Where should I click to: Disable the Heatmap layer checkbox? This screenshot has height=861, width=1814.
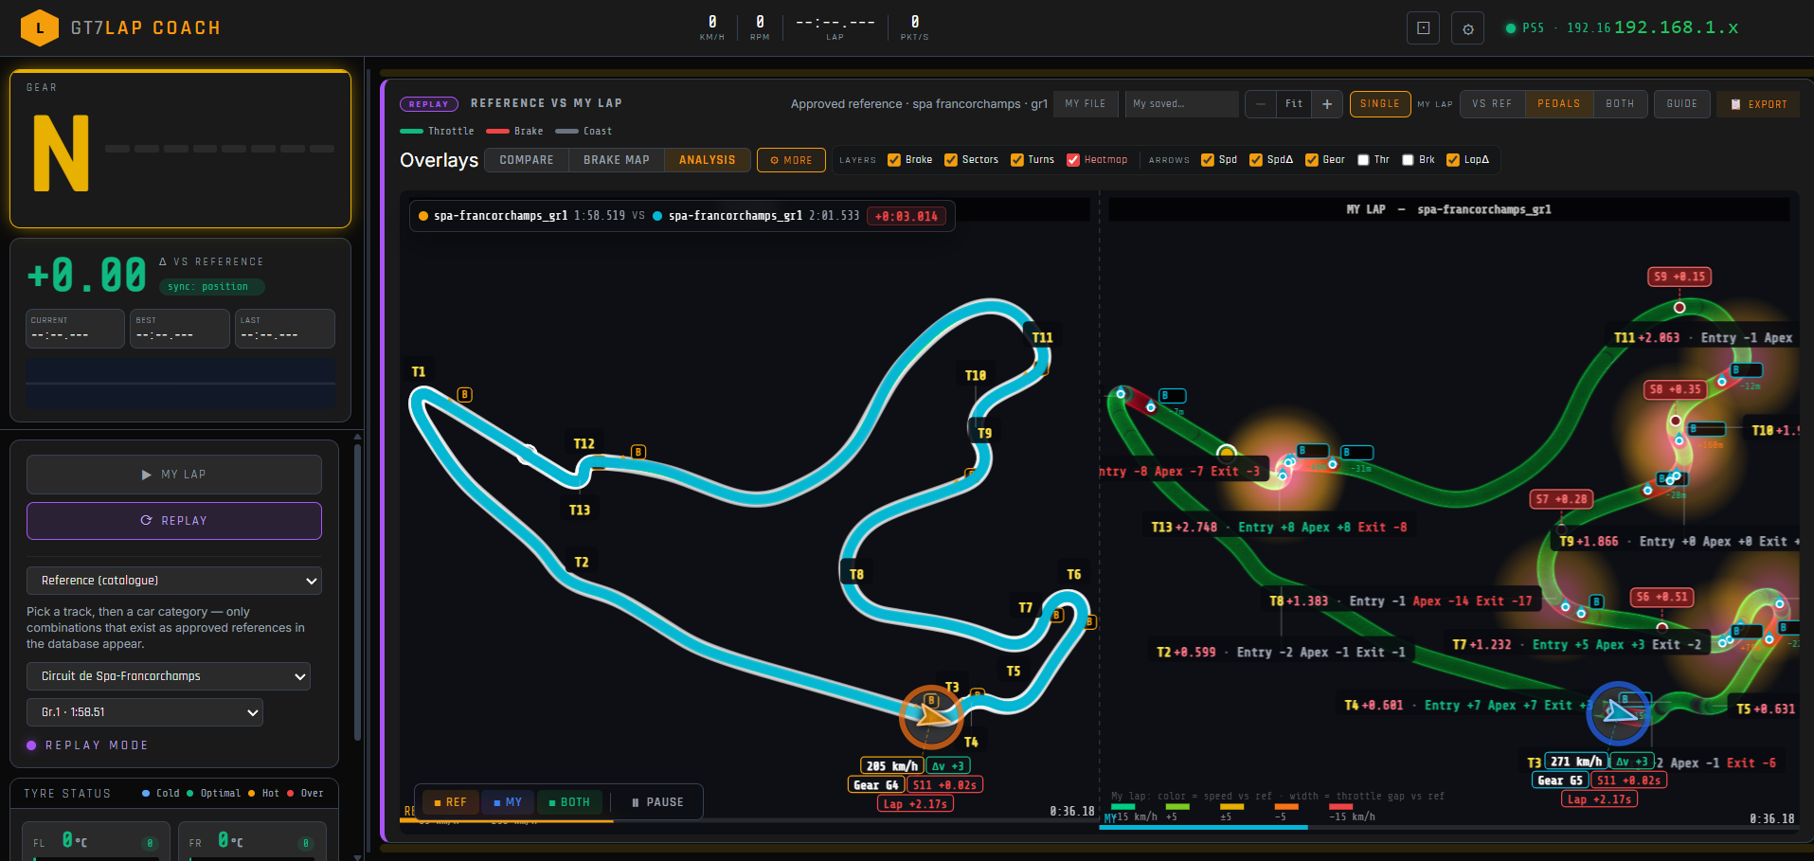pos(1073,160)
